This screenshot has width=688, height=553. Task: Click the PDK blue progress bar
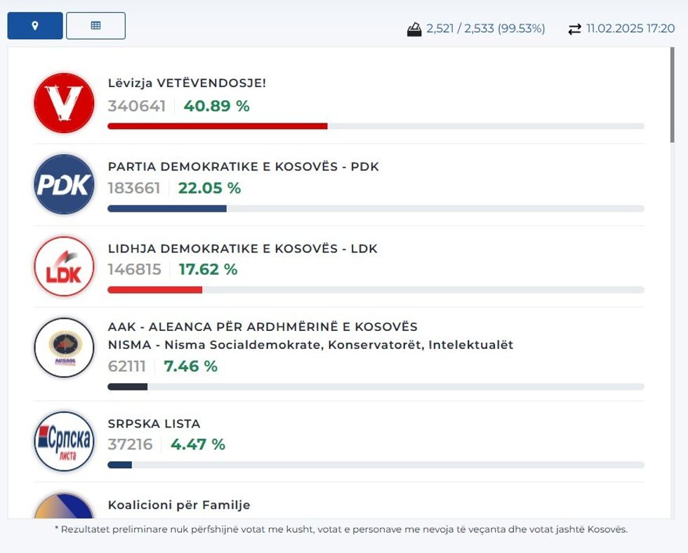167,208
